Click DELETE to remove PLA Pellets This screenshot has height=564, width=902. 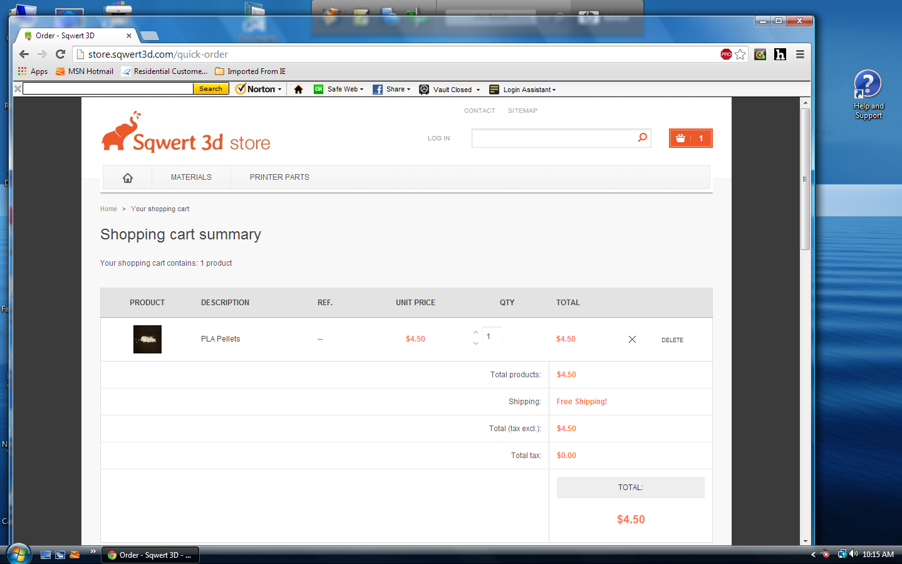tap(672, 340)
